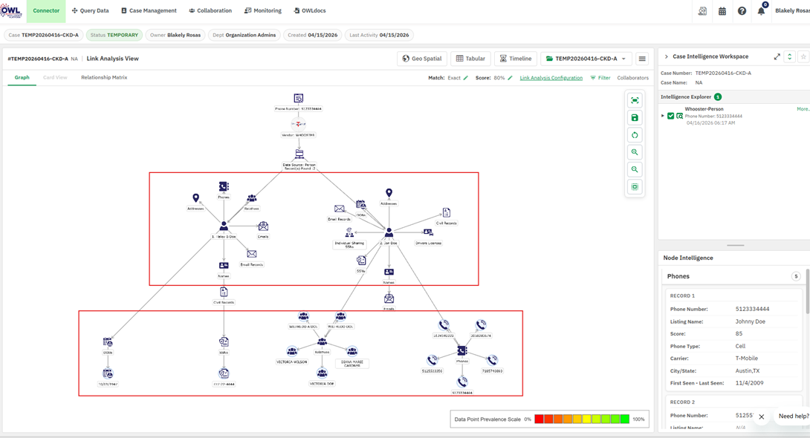Open the Link Analysis Configuration link
Screen dimensions: 810x438
pos(551,78)
